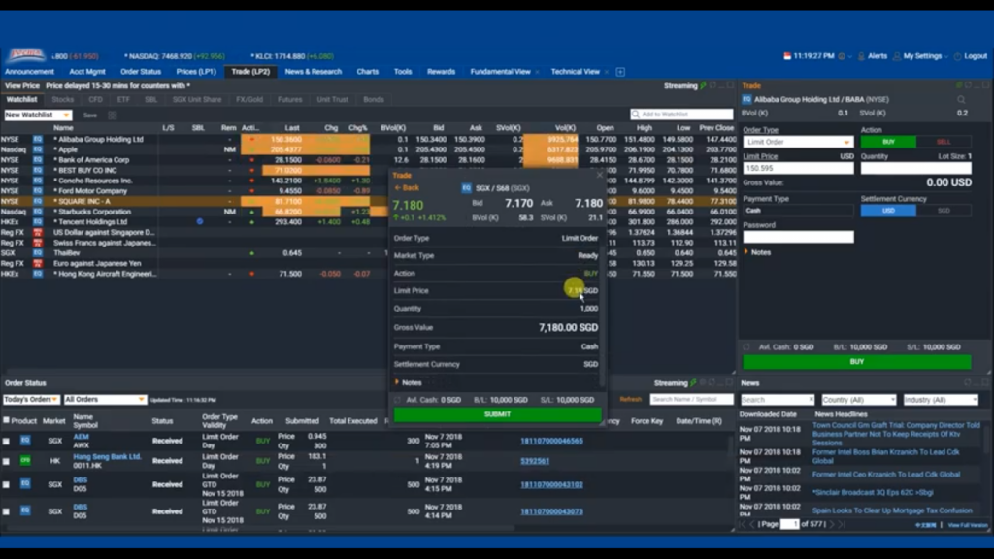
Task: Tick checkbox for AEM order row
Action: [x=7, y=441]
